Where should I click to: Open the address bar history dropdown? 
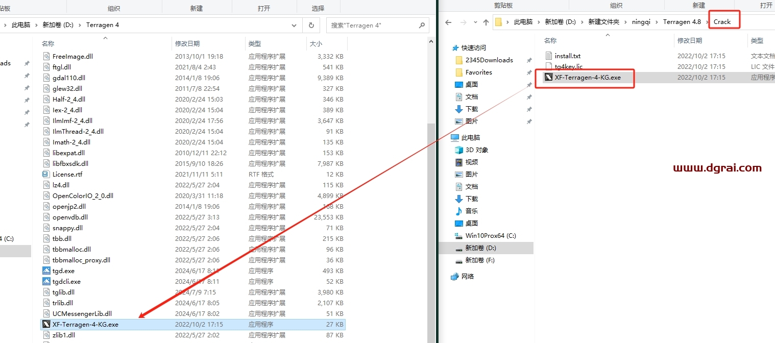[x=294, y=24]
